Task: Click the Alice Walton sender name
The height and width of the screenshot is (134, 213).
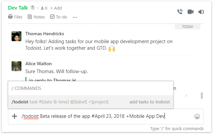Action: (x=39, y=64)
